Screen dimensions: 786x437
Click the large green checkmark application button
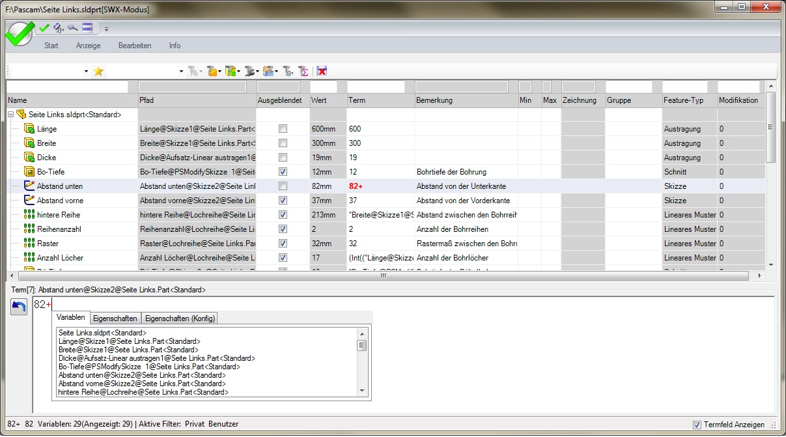(x=19, y=33)
